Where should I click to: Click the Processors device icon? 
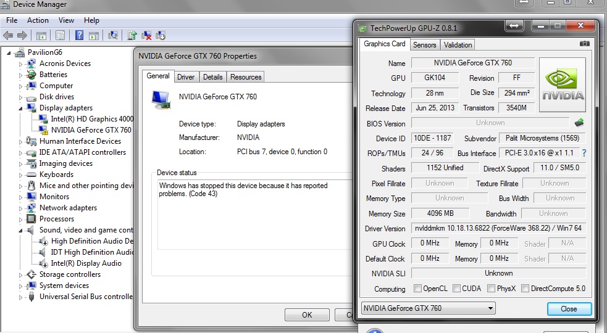tap(31, 219)
